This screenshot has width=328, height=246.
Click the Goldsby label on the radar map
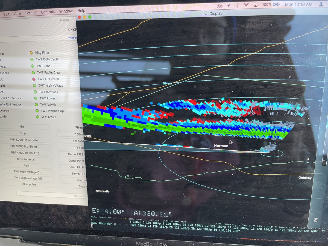pyautogui.click(x=305, y=178)
